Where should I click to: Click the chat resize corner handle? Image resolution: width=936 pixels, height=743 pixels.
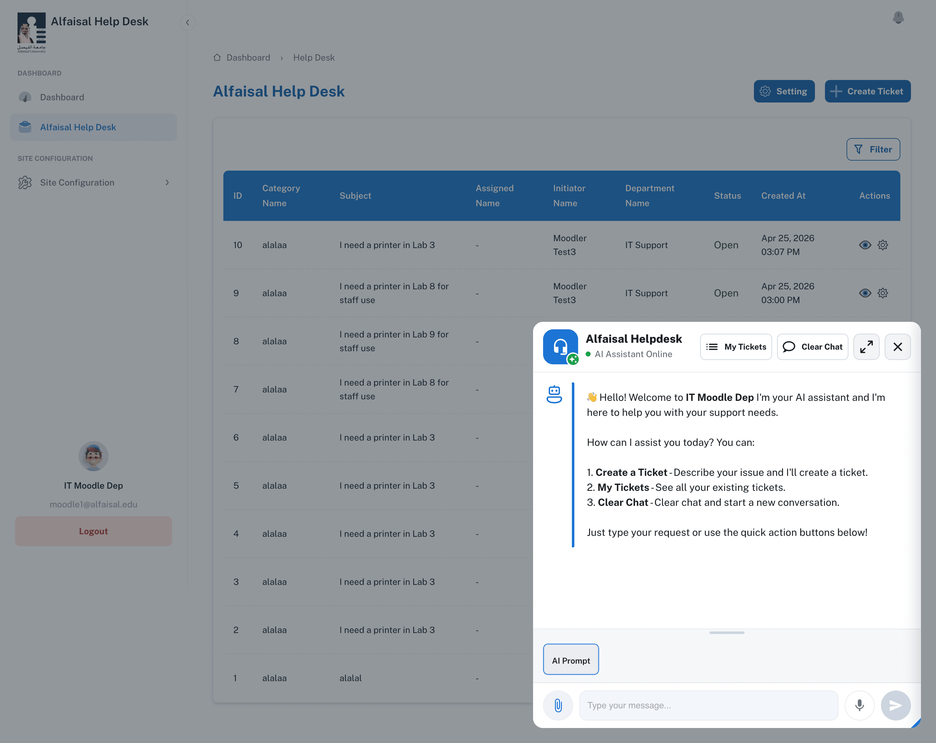[x=916, y=723]
